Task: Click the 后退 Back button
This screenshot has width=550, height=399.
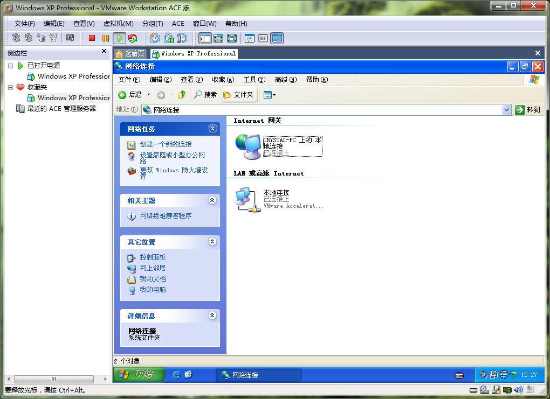Action: (130, 95)
